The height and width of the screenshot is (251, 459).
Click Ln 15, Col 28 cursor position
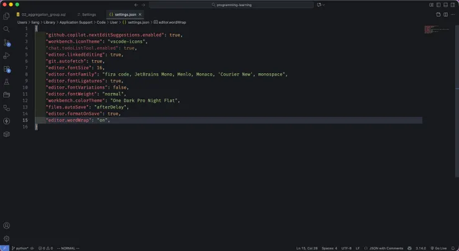tap(307, 248)
